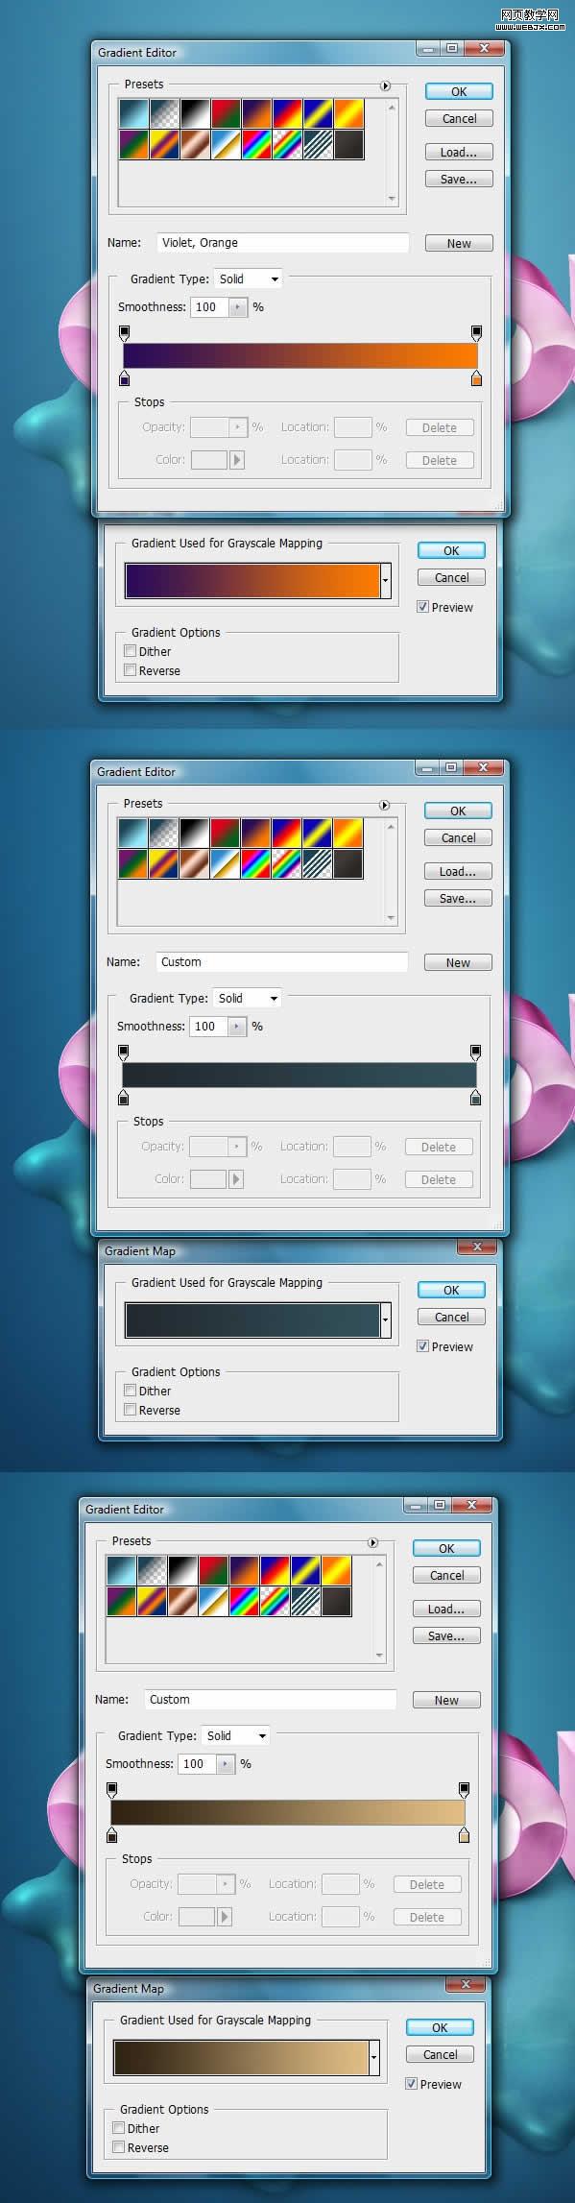Select tan color stop under brown-tan gradient bar

click(x=464, y=1834)
